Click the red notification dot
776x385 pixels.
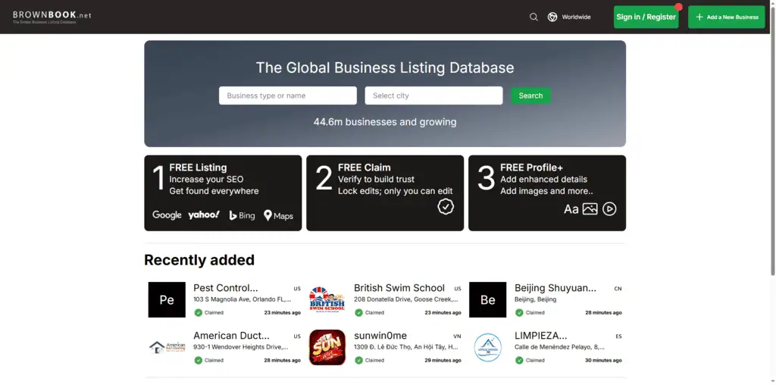point(678,7)
